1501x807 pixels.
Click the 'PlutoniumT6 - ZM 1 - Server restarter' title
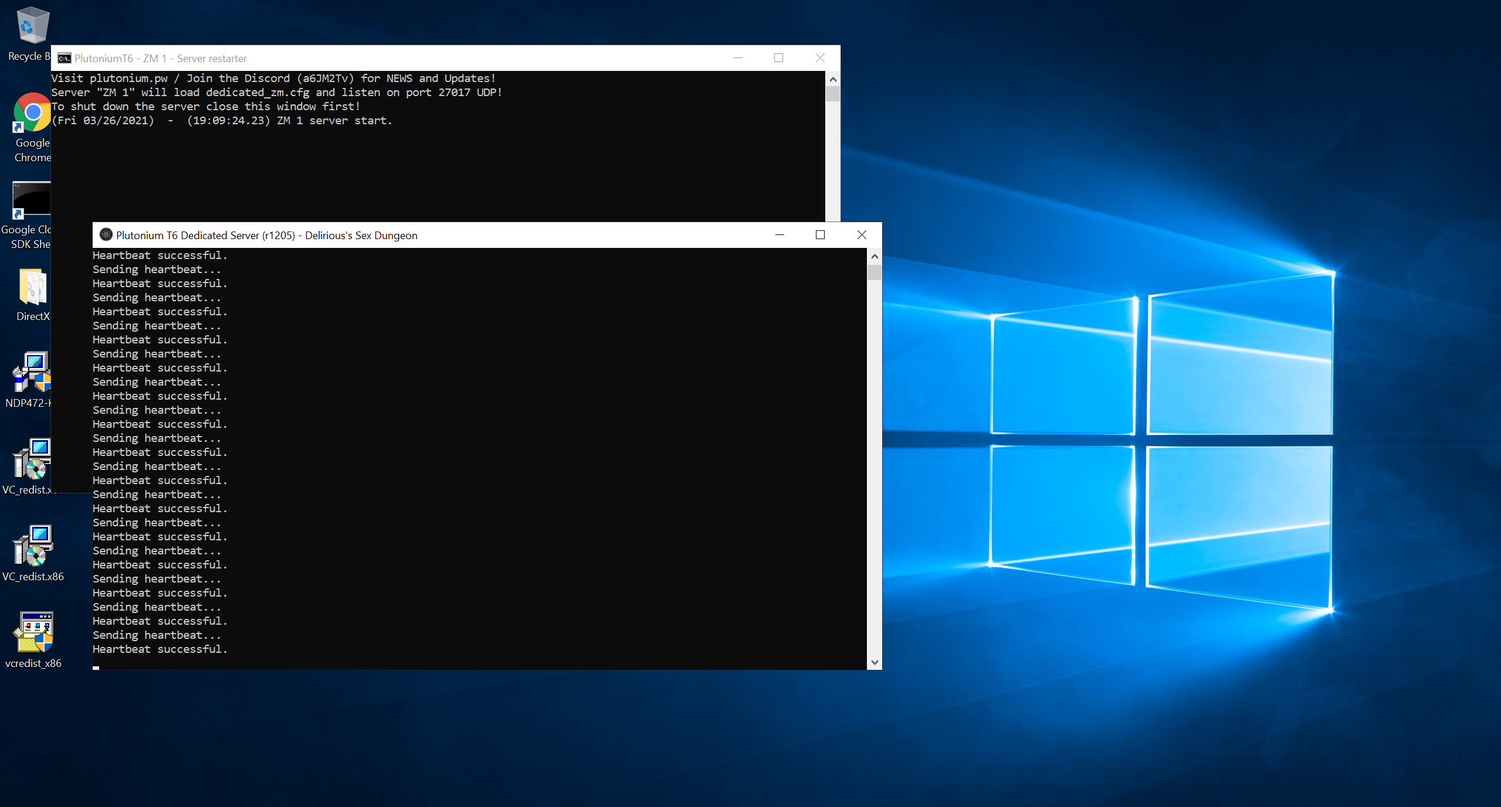161,58
